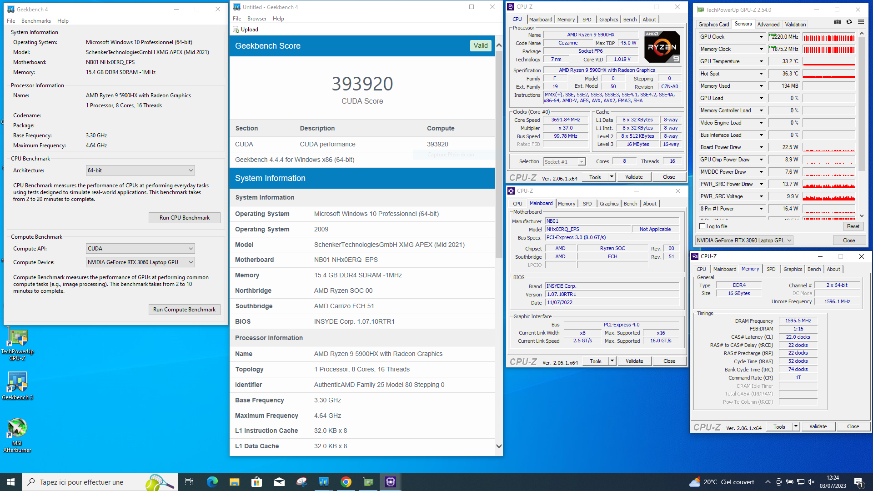Open SPD tab in CPU-Z Mainboard window
The height and width of the screenshot is (491, 873).
(587, 204)
